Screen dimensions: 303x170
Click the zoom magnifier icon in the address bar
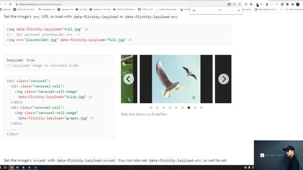coord(234,4)
